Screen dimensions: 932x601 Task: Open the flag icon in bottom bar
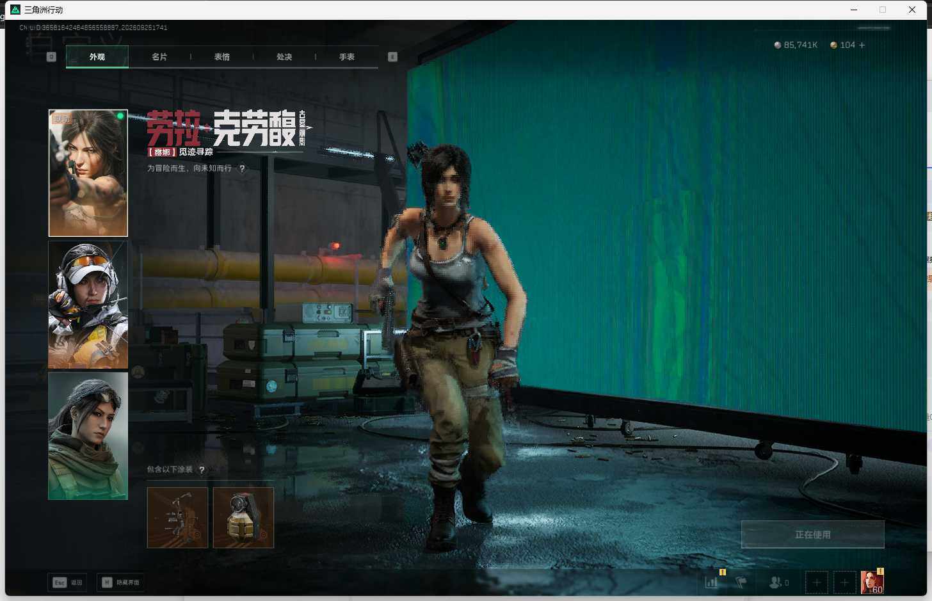coord(741,582)
